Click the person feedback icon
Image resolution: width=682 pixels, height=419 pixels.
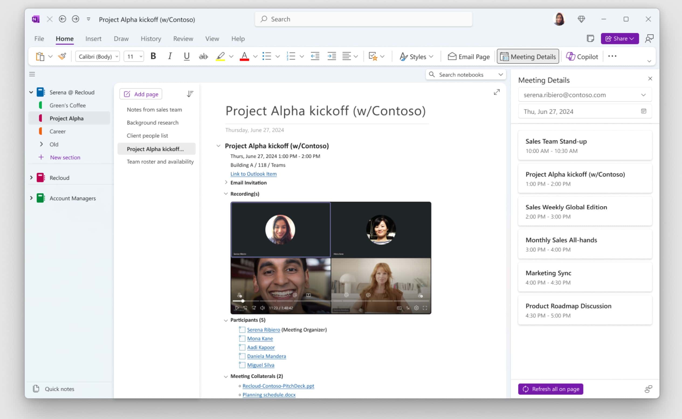point(649,39)
